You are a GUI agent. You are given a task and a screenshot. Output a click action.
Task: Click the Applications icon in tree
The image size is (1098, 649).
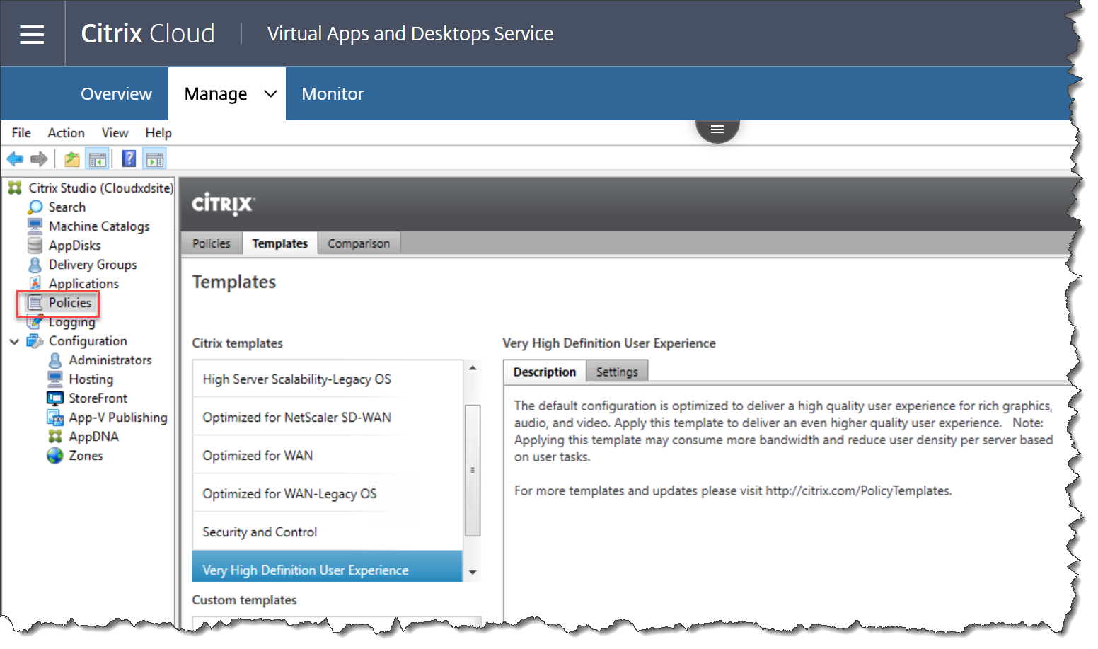tap(35, 284)
